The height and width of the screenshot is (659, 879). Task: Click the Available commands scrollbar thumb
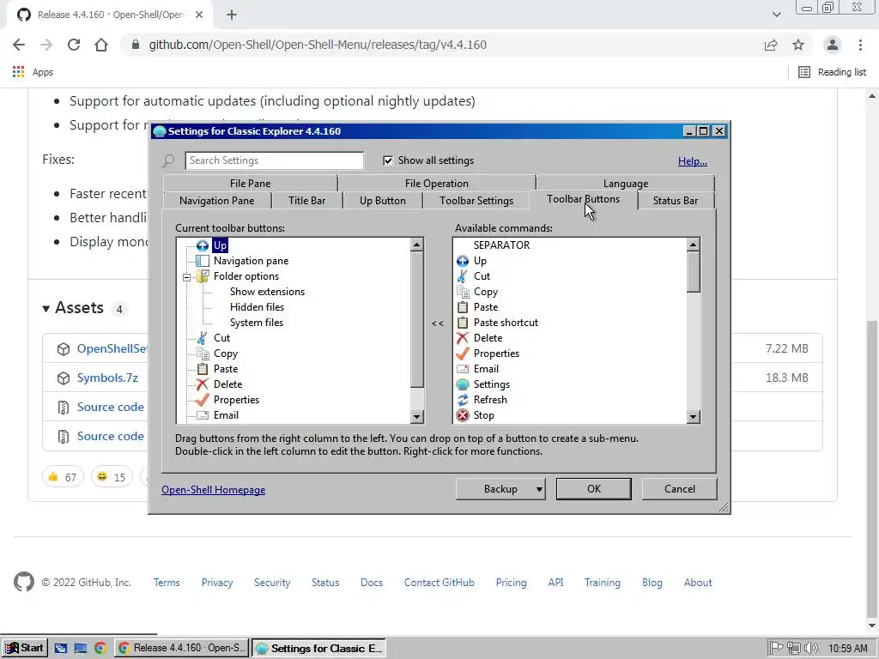pyautogui.click(x=694, y=272)
